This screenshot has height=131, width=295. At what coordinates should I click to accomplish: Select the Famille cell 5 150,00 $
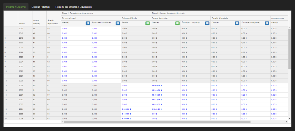(x=136, y=114)
